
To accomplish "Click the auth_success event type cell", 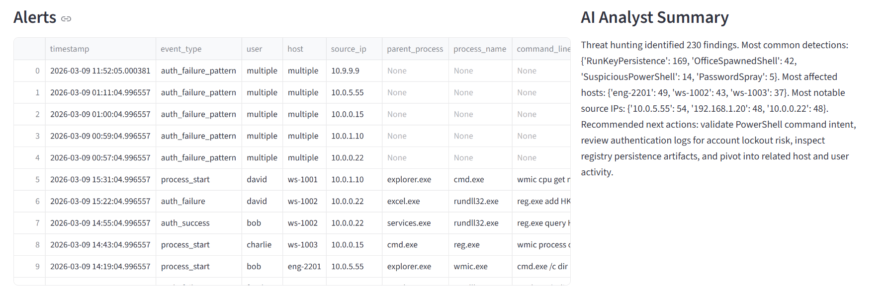I will [x=185, y=223].
